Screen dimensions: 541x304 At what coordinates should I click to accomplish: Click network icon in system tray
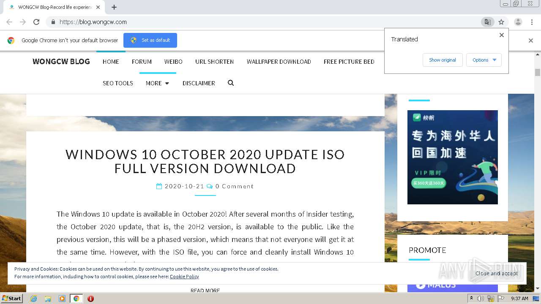(x=491, y=299)
